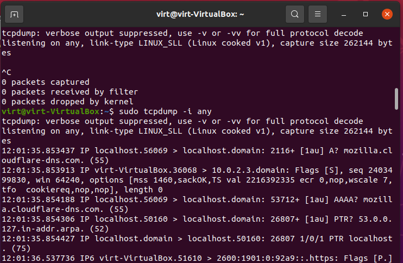Click the 'virt-VirtualBox.36068' source host text
Image resolution: width=403 pixels, height=263 pixels.
[x=146, y=170]
